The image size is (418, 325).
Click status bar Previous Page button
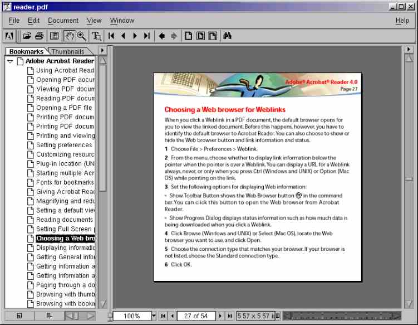pos(172,316)
